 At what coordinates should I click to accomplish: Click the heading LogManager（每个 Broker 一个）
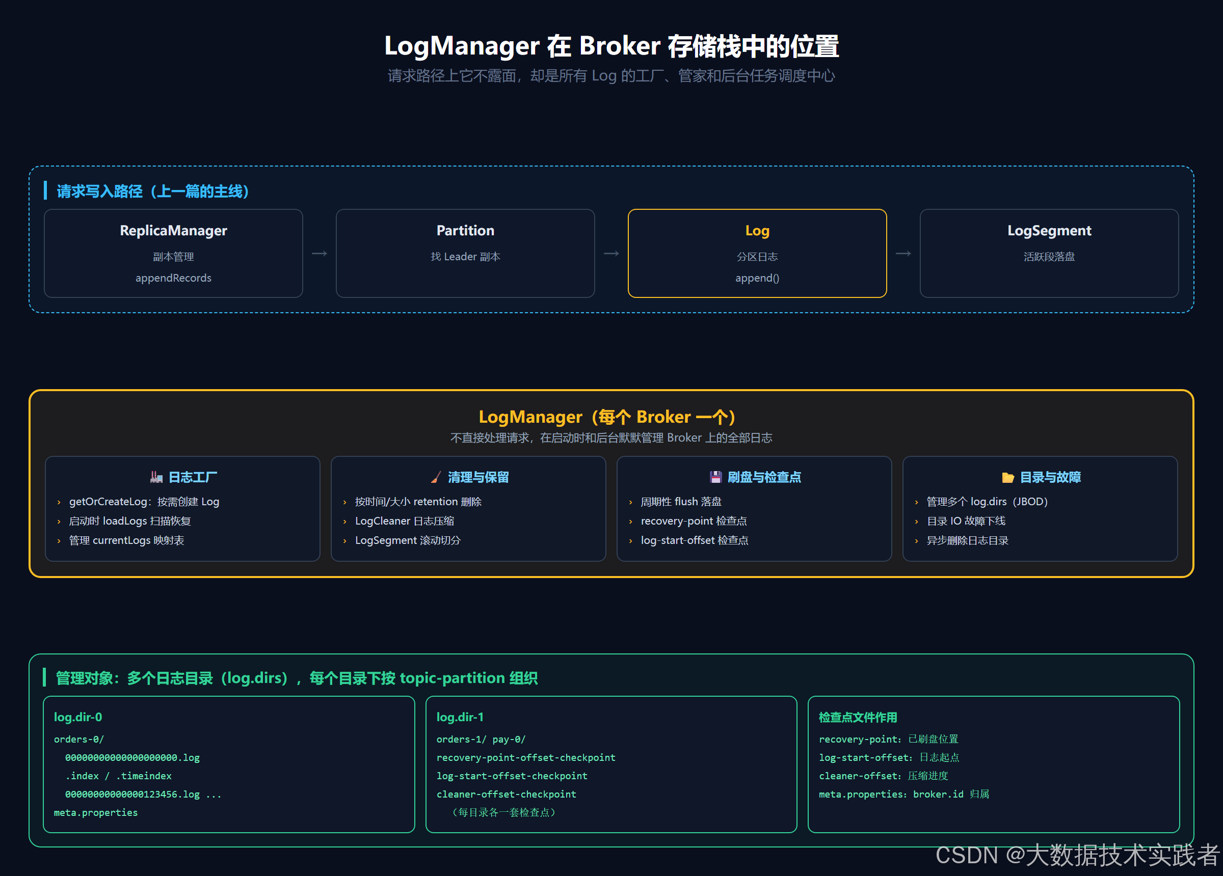607,417
